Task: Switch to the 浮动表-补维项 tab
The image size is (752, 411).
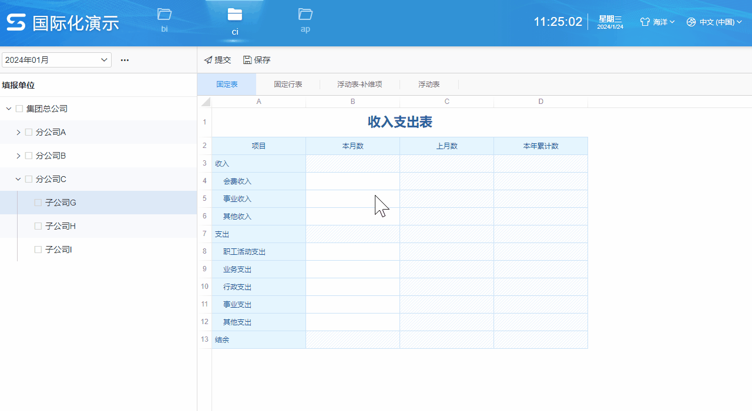Action: coord(360,85)
